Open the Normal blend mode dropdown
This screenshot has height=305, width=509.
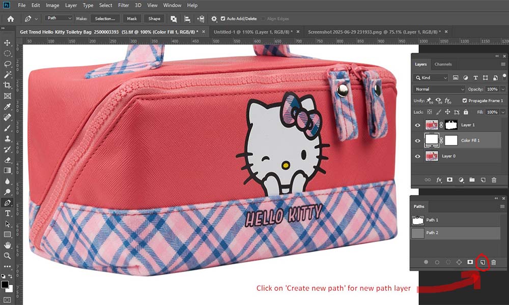(x=439, y=89)
